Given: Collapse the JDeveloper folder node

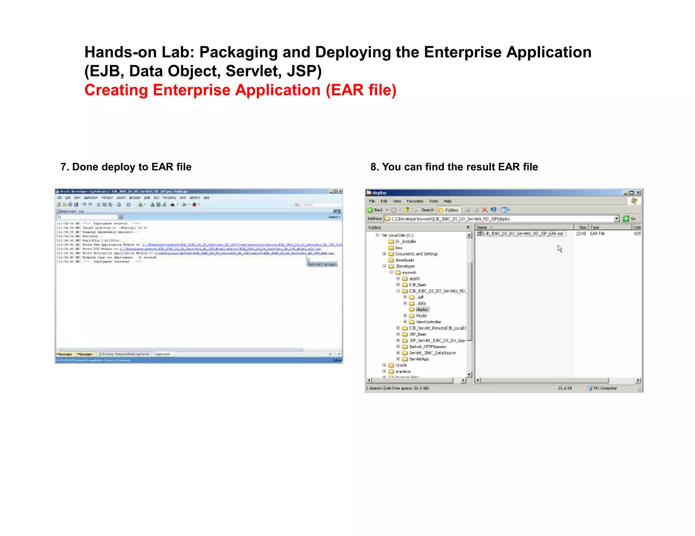Looking at the screenshot, I should (384, 266).
